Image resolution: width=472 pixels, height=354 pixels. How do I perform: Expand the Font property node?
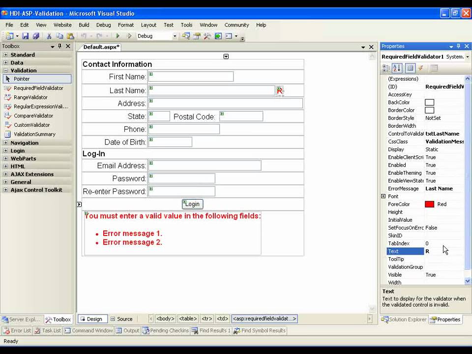[x=383, y=196]
